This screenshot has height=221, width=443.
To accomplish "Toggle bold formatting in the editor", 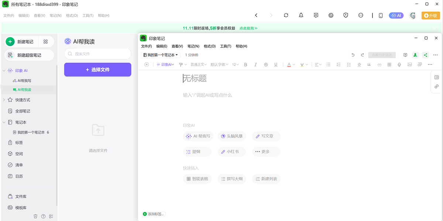I will point(245,65).
